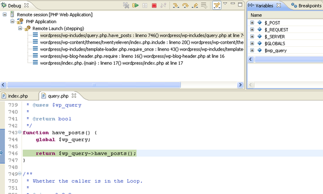Collapse the PHP Application node
323x194 pixels.
click(12, 21)
